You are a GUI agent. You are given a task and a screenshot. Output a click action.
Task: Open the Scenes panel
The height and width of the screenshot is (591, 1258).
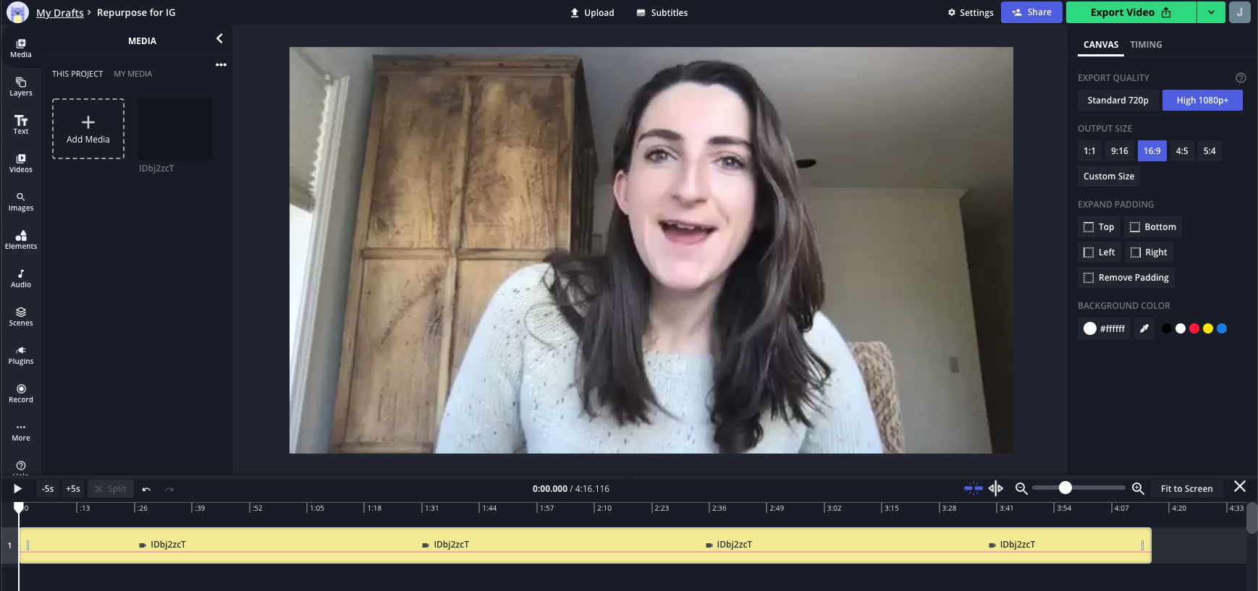pos(21,316)
